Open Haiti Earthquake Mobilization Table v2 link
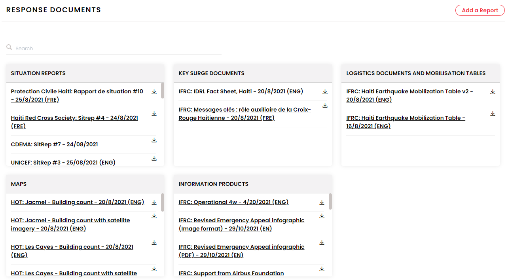The width and height of the screenshot is (508, 280). (410, 95)
